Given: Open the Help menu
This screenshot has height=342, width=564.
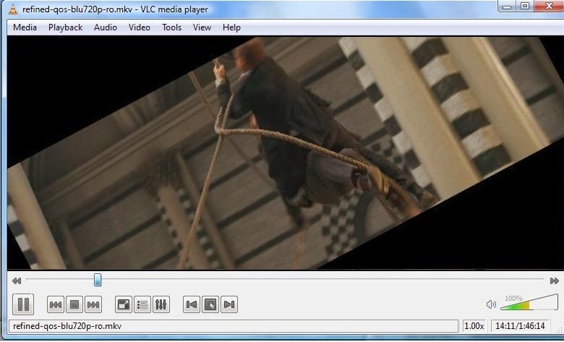Looking at the screenshot, I should coord(231,27).
